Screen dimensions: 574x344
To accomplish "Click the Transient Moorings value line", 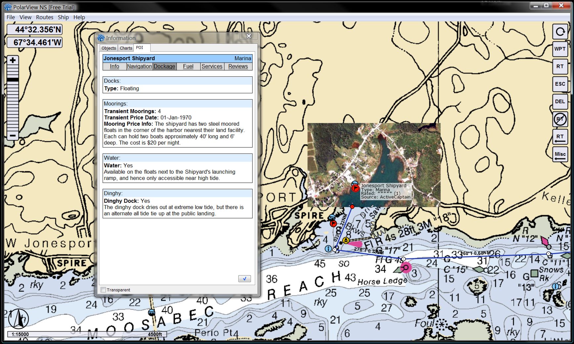I will (132, 111).
